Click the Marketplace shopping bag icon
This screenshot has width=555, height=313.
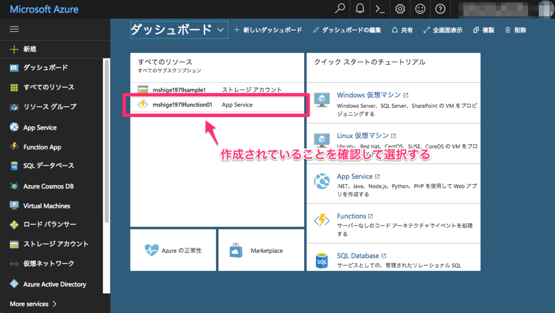(236, 250)
